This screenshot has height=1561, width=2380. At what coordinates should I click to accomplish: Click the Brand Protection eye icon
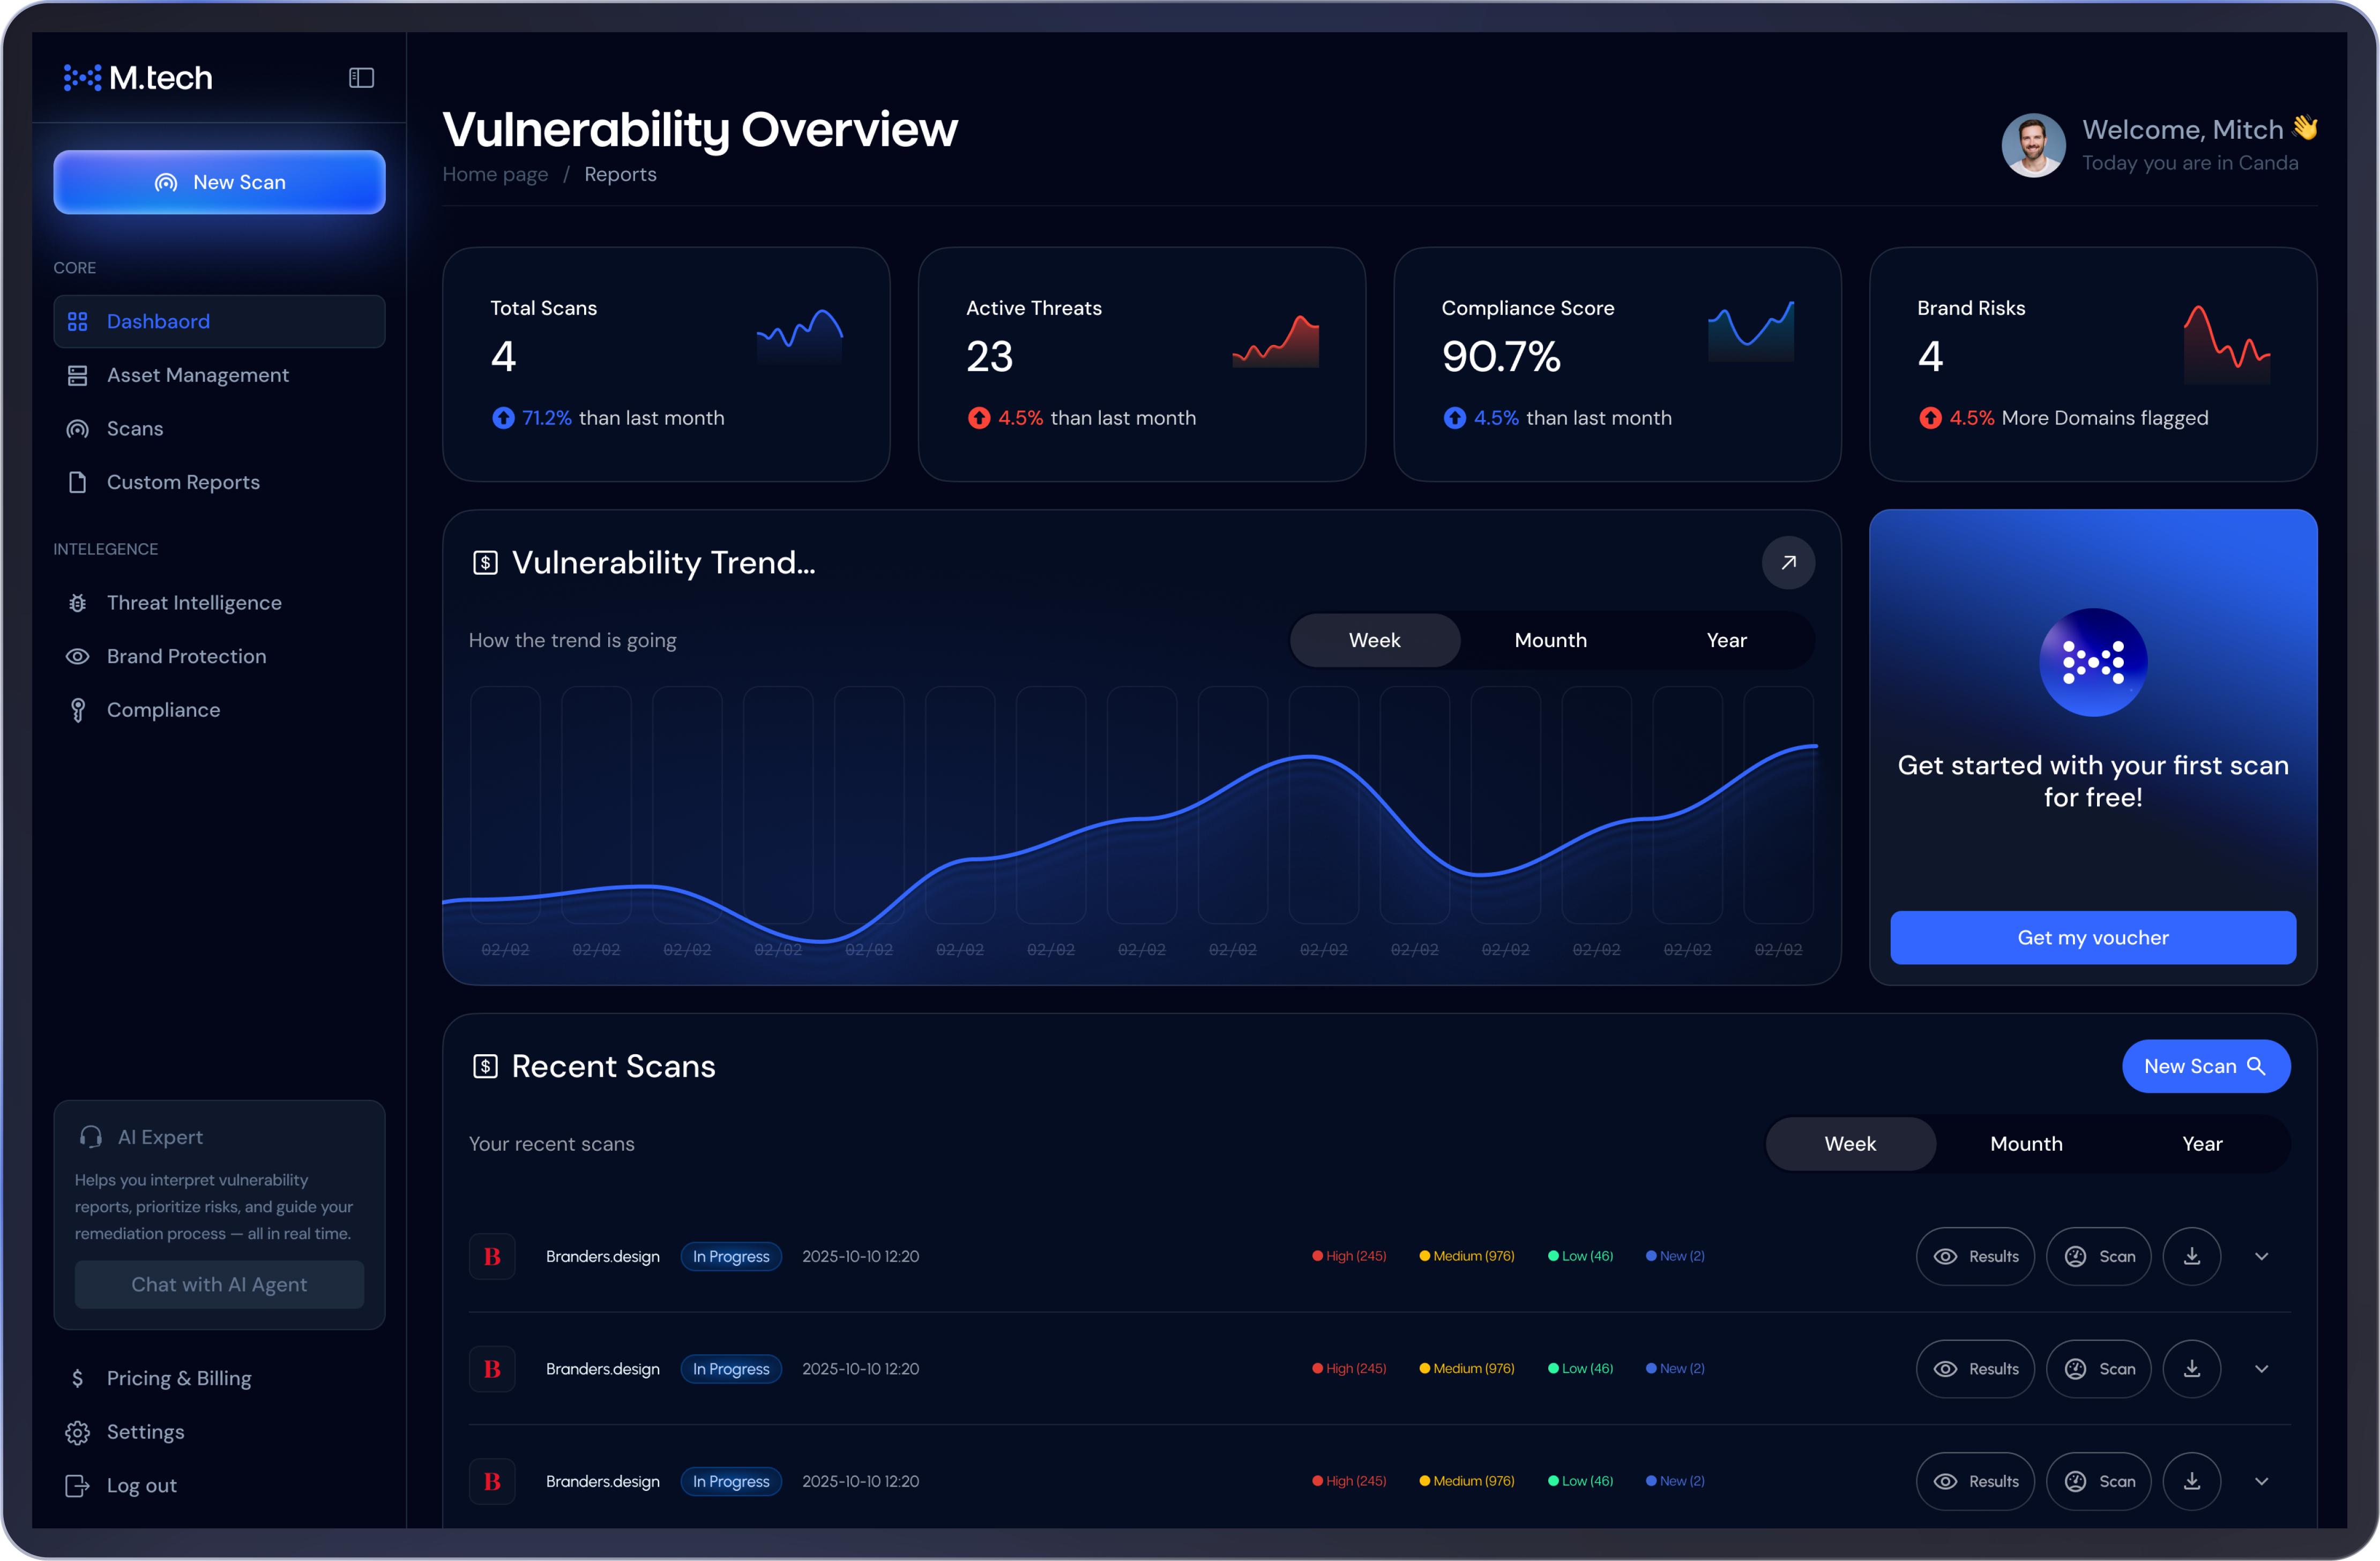click(x=77, y=657)
